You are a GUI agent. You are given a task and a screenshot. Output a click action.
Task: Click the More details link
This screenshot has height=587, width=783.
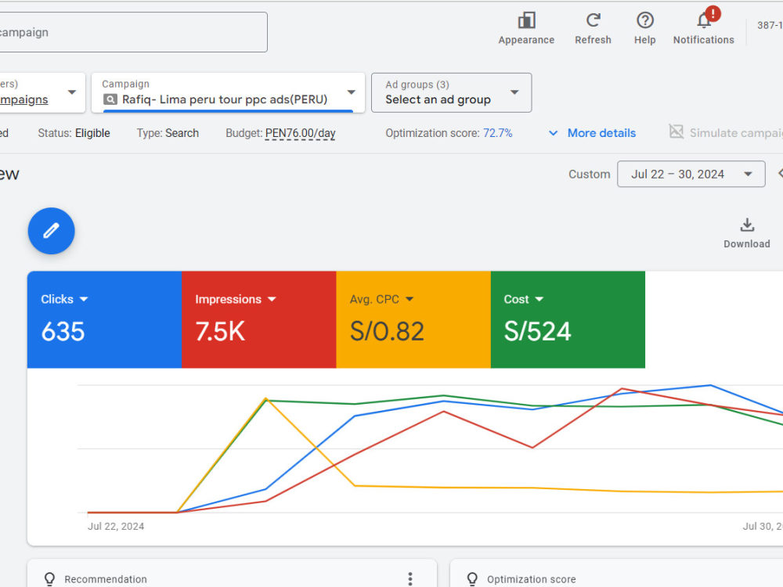tap(601, 133)
